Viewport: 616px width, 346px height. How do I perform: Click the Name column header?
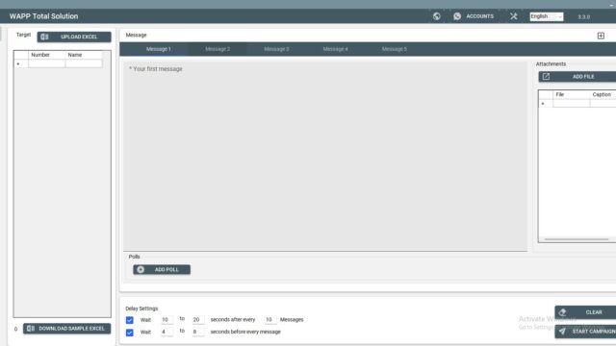(84, 55)
